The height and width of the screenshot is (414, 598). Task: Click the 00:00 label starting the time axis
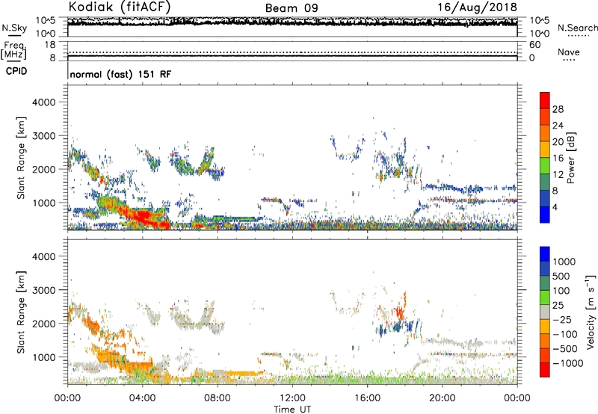click(x=67, y=398)
